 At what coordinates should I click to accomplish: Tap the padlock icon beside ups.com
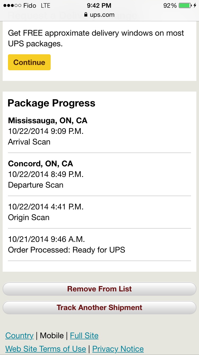tap(86, 15)
